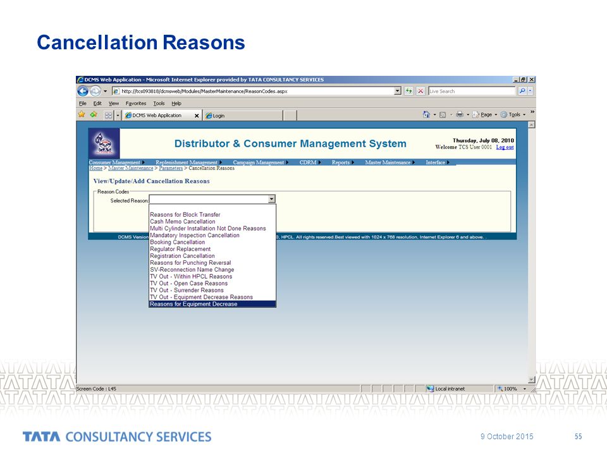
Task: Open the View menu
Action: 113,103
